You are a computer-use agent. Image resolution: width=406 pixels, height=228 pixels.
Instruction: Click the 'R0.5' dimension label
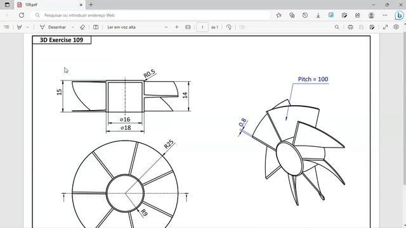point(150,73)
